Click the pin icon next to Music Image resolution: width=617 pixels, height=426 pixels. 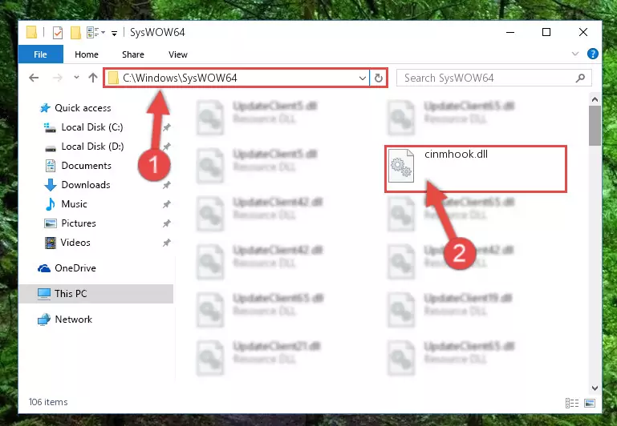pyautogui.click(x=167, y=204)
